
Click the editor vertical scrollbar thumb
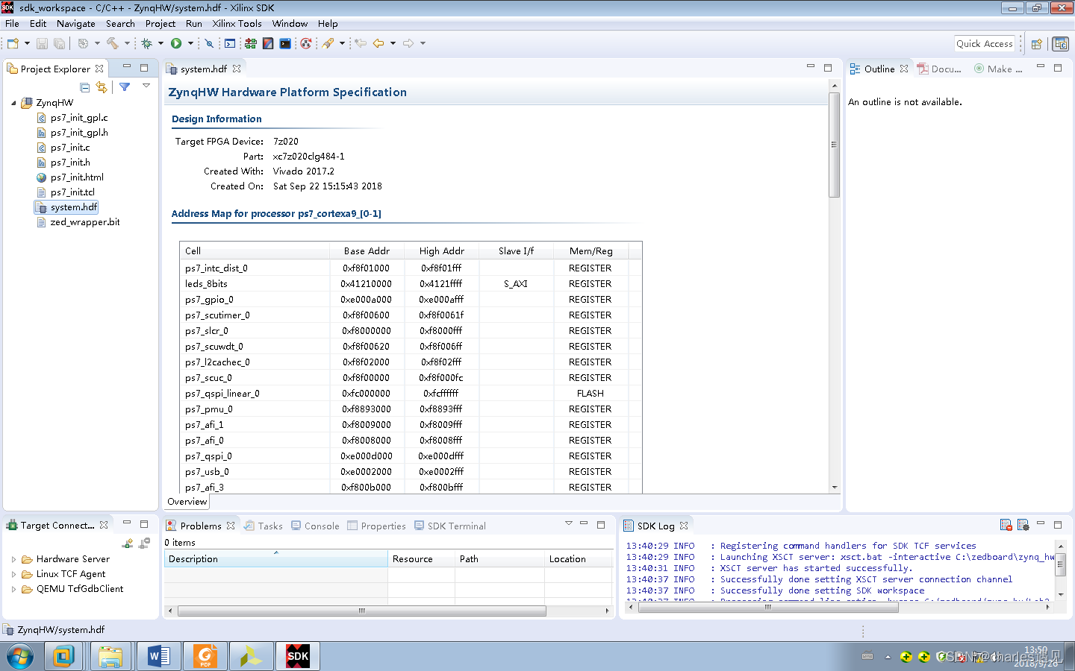point(835,145)
